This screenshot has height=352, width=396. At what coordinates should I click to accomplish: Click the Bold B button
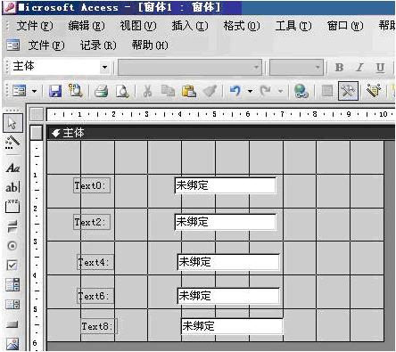click(339, 68)
